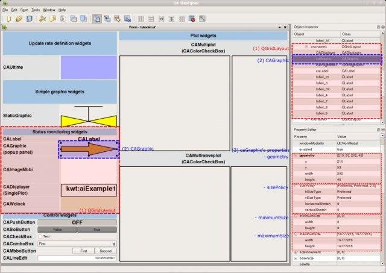386x273 pixels.
Task: Click the Lay Out Horizontally icon
Action: 141,19
